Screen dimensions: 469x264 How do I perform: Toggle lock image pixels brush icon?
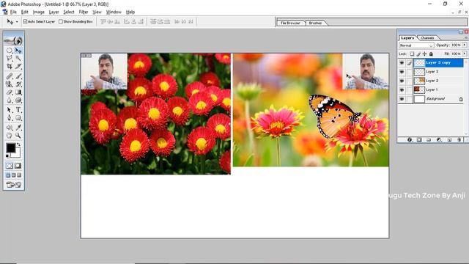point(418,54)
